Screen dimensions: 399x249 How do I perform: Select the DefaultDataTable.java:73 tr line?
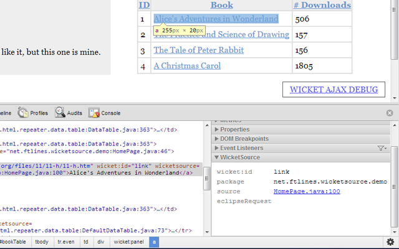pos(96,230)
